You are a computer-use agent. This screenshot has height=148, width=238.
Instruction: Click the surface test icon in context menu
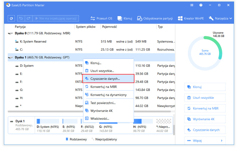pyautogui.click(x=87, y=103)
